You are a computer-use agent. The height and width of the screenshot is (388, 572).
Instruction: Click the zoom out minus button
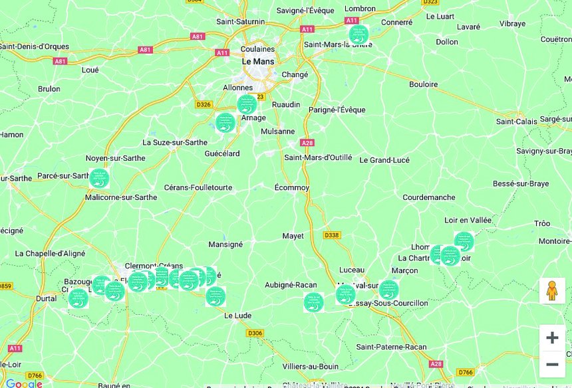click(552, 364)
